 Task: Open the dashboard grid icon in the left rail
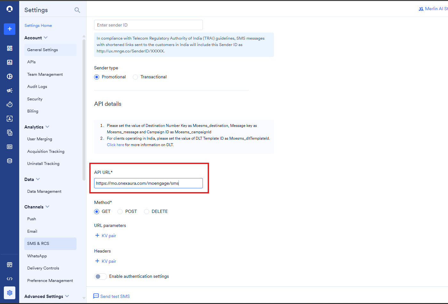pos(10,48)
